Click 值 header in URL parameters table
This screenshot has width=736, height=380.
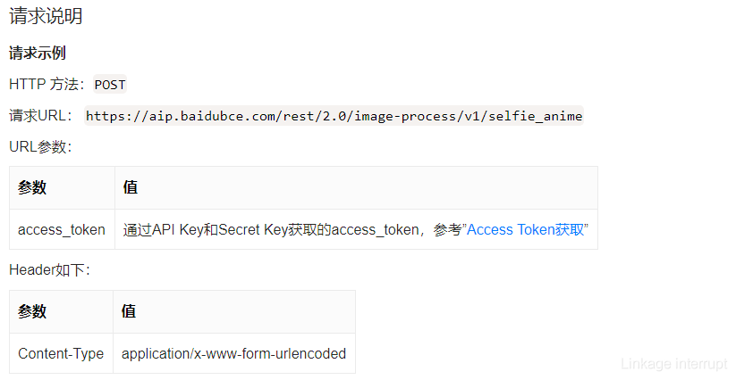[130, 187]
